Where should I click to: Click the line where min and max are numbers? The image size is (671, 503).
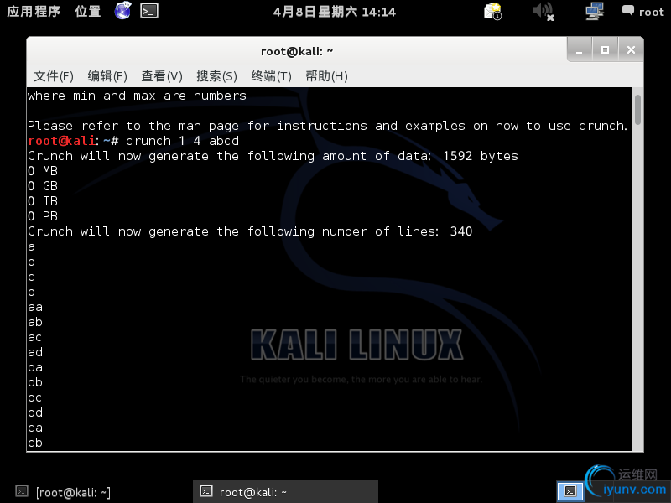pyautogui.click(x=137, y=96)
